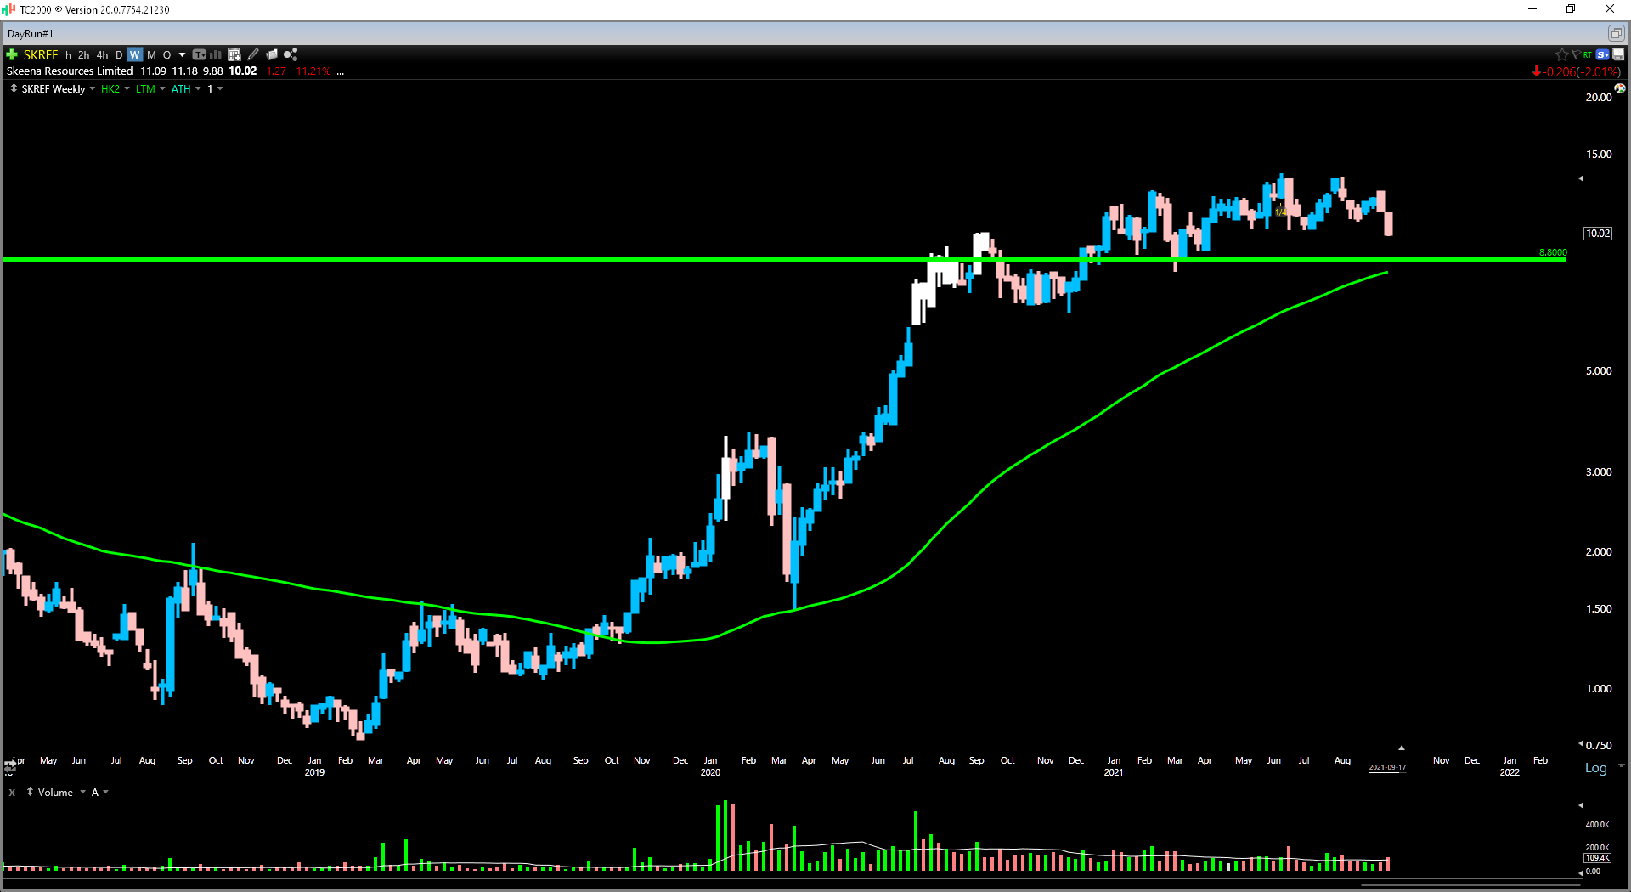This screenshot has width=1631, height=892.
Task: Click the TC2000 app icon in title bar
Action: 10,9
